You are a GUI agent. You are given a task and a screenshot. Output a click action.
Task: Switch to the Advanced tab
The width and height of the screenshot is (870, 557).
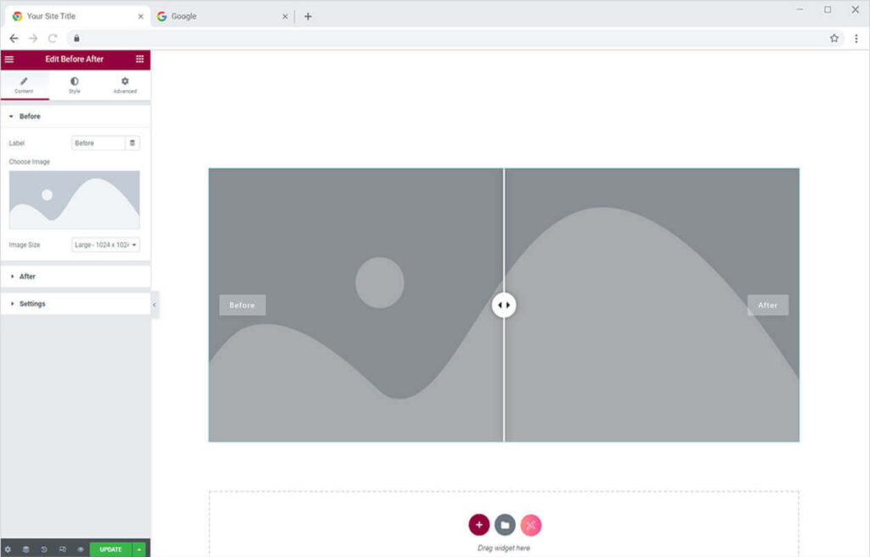(125, 85)
